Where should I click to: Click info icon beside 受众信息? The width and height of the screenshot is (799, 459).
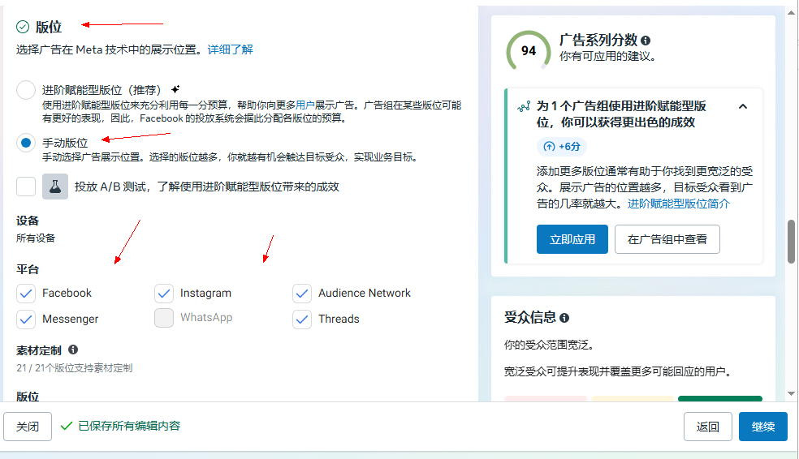564,318
